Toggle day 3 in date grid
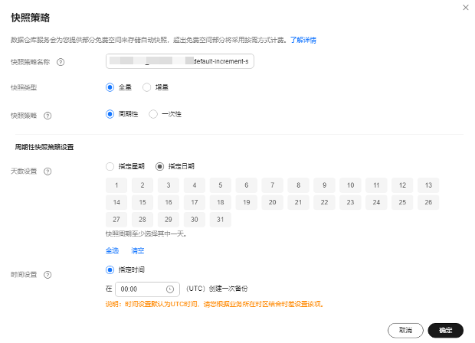Viewport: 475px width, 343px height. [x=169, y=185]
